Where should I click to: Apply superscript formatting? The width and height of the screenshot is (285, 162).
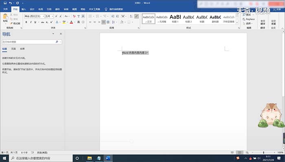point(51,22)
